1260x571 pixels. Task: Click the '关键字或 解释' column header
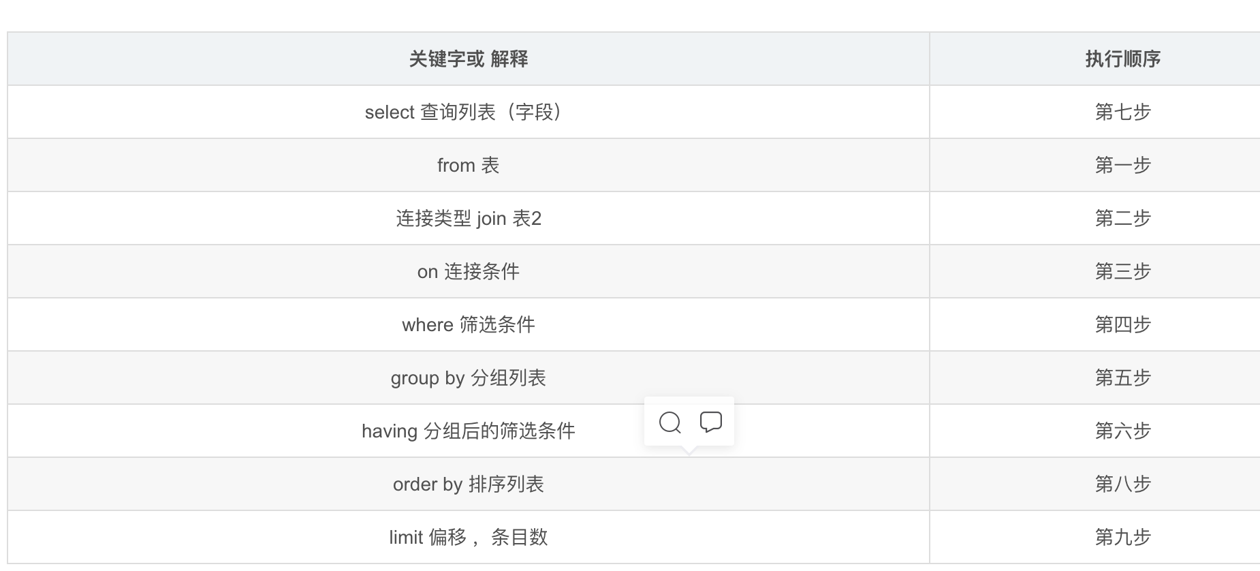tap(468, 59)
